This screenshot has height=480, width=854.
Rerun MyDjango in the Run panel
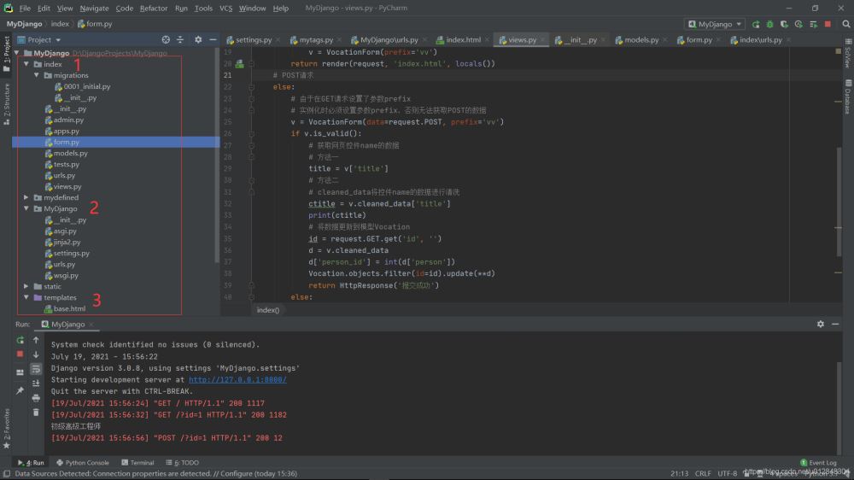[x=20, y=340]
